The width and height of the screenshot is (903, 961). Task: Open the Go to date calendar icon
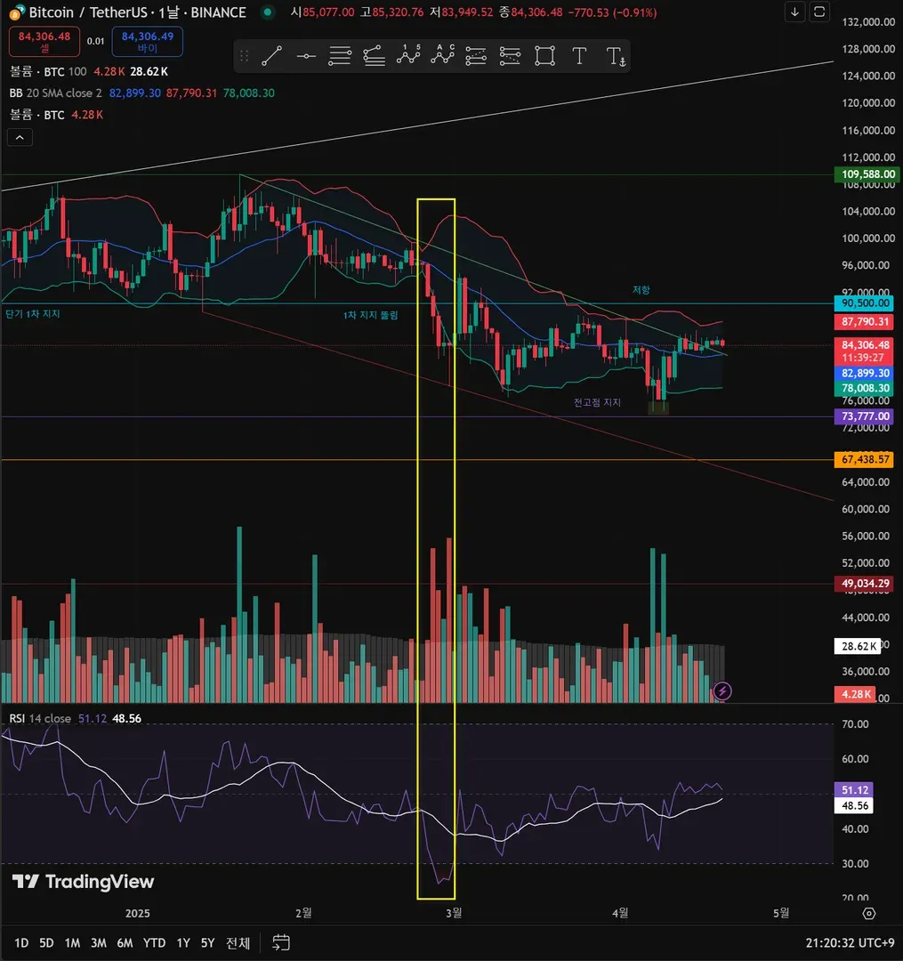pyautogui.click(x=281, y=942)
